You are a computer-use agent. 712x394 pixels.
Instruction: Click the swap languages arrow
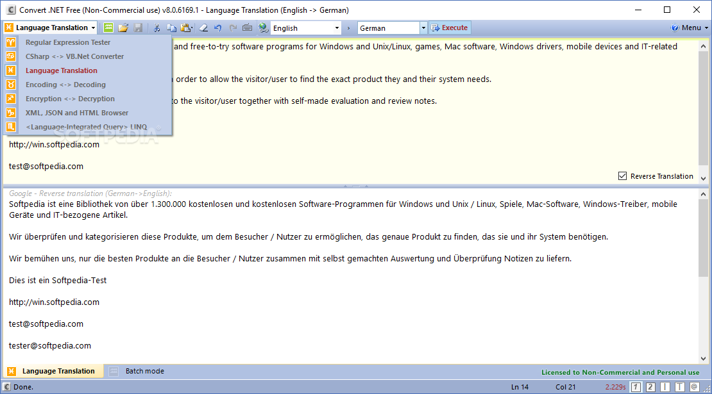[349, 28]
